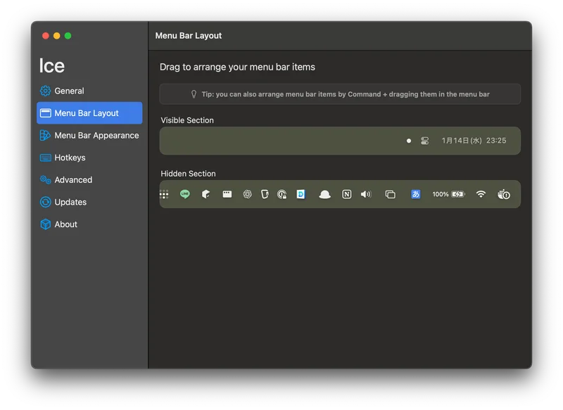This screenshot has width=563, height=410.
Task: Click the Notion icon in Hidden Section
Action: (346, 194)
